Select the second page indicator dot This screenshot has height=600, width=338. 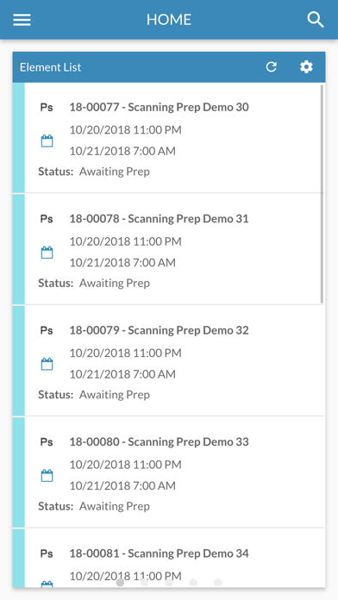click(145, 583)
